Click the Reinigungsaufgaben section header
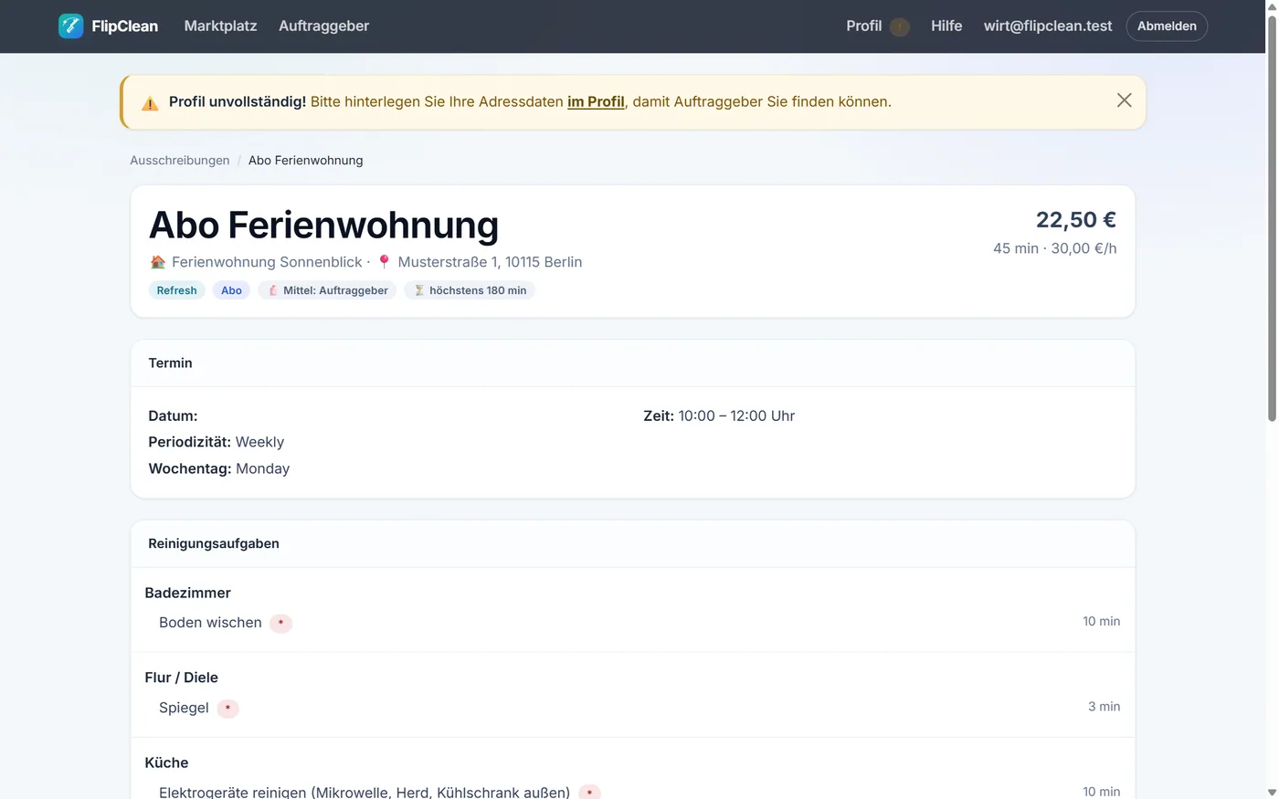This screenshot has width=1279, height=799. 632,543
